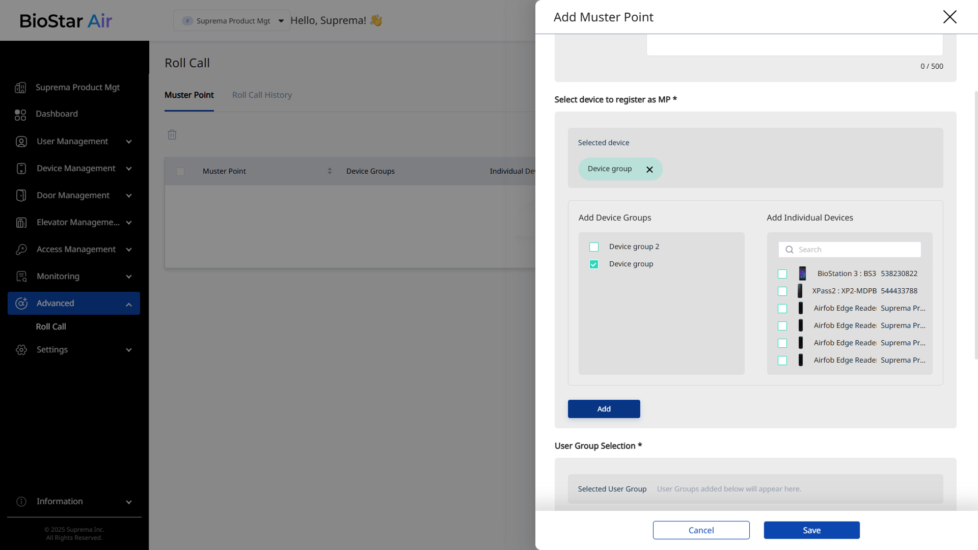Click the Add button for devices
This screenshot has height=550, width=978.
(604, 409)
